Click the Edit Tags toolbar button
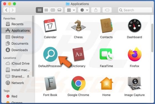The height and width of the screenshot is (104, 155). tap(107, 10)
